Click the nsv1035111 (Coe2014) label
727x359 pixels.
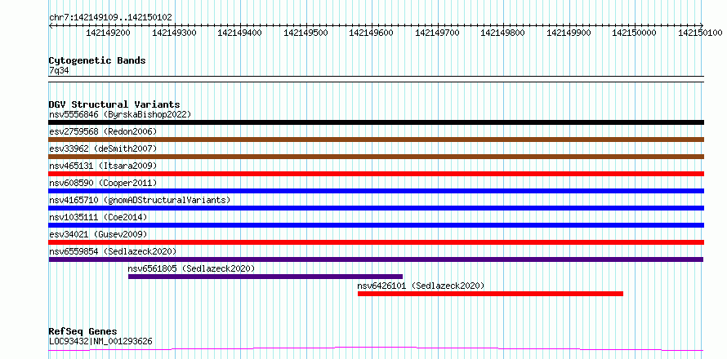pos(98,217)
